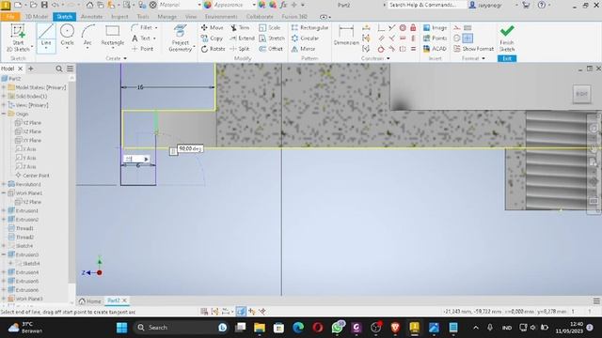Toggle first status bar snap icon
Screen dimensions: 602x338
[x=205, y=312]
